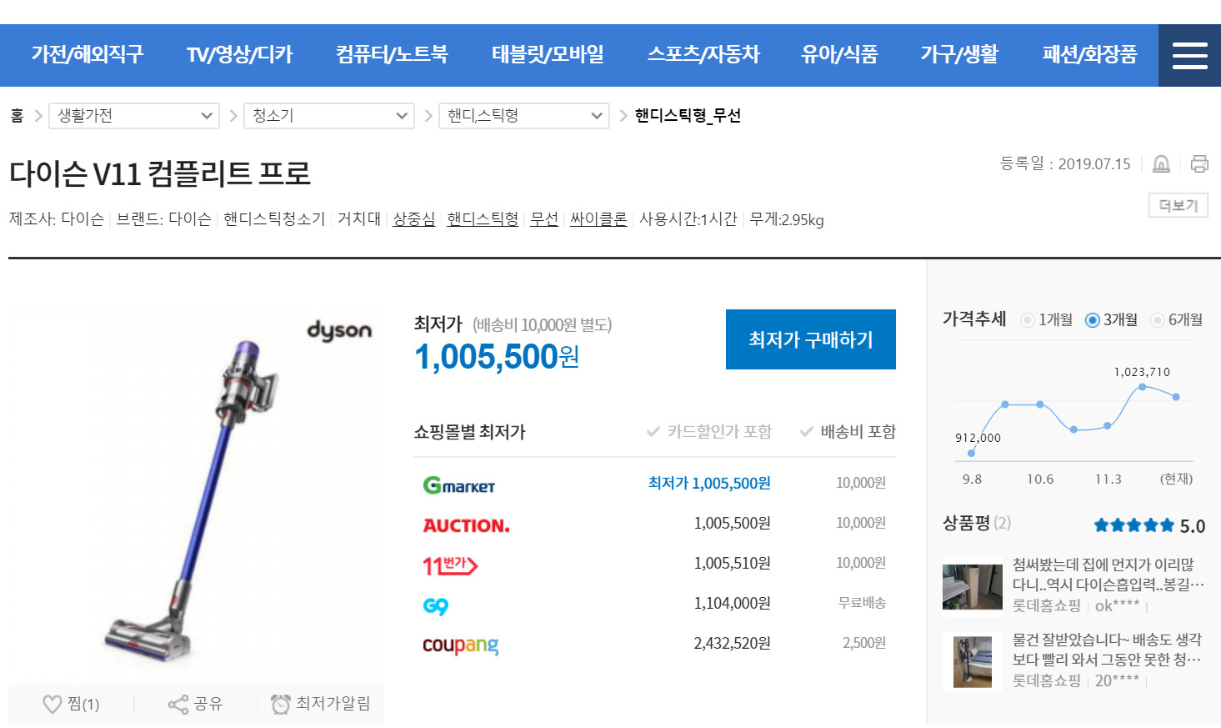Click the 무선 spec link
The height and width of the screenshot is (728, 1221).
(544, 218)
